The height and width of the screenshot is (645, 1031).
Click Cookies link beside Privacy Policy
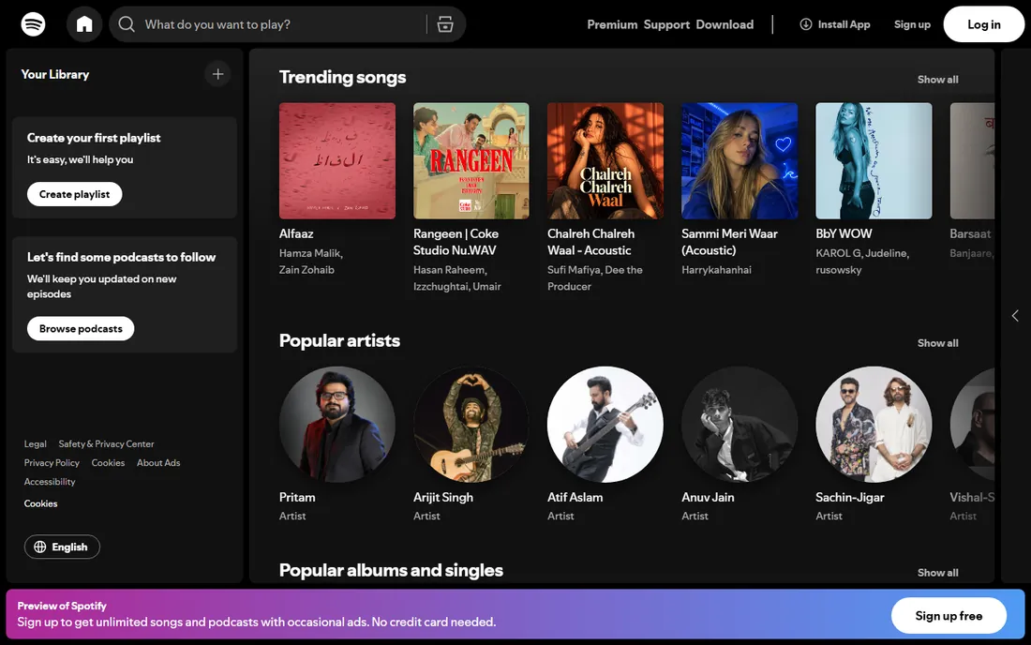click(108, 463)
